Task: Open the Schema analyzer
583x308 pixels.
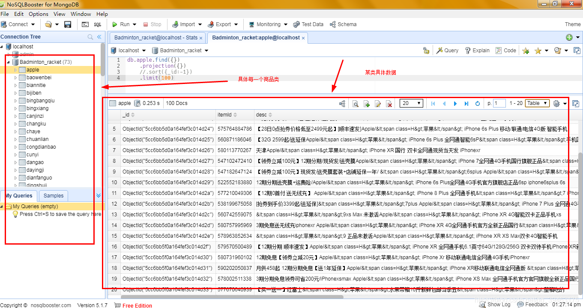Action: coord(343,24)
